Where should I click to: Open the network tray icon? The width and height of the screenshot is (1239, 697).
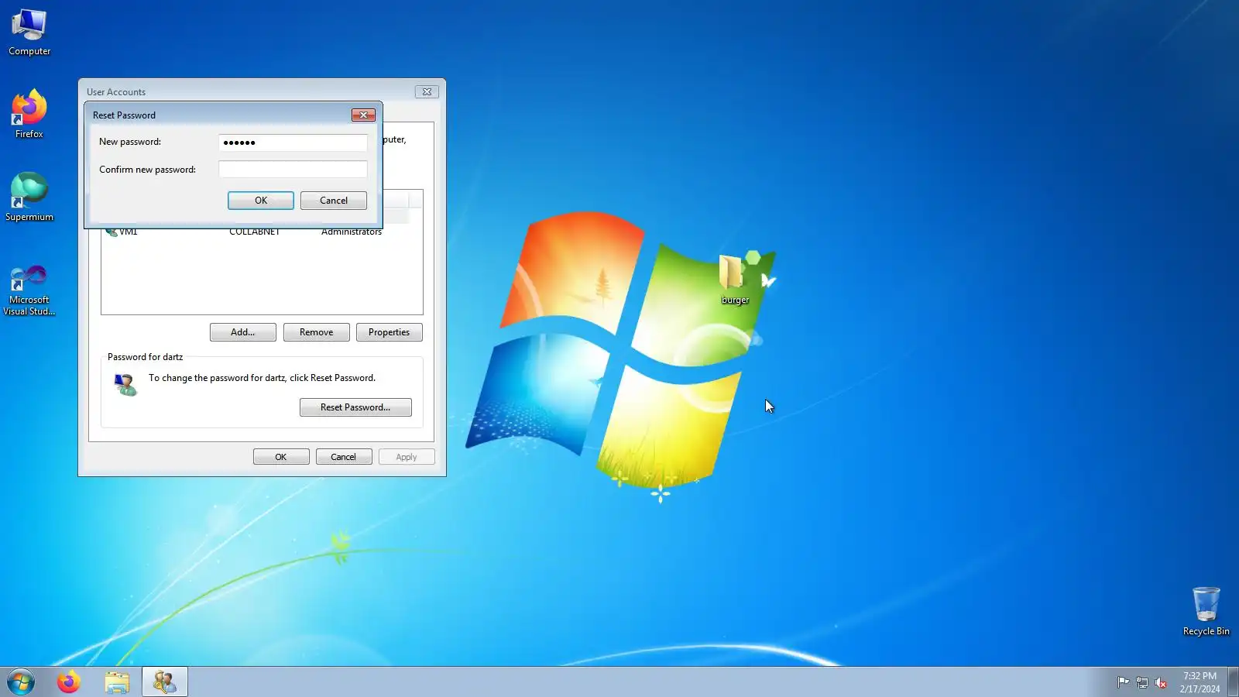(x=1141, y=682)
